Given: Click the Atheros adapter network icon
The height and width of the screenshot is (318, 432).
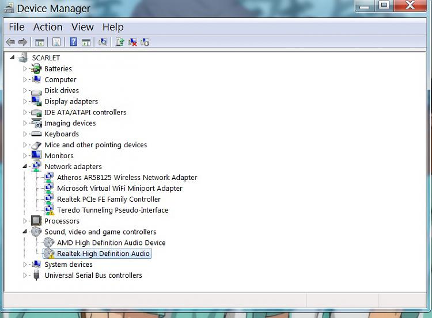Looking at the screenshot, I should coord(49,177).
